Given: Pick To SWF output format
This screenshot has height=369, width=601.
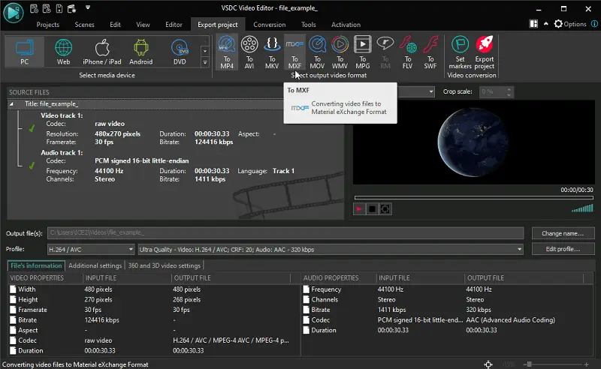Looking at the screenshot, I should [x=430, y=52].
